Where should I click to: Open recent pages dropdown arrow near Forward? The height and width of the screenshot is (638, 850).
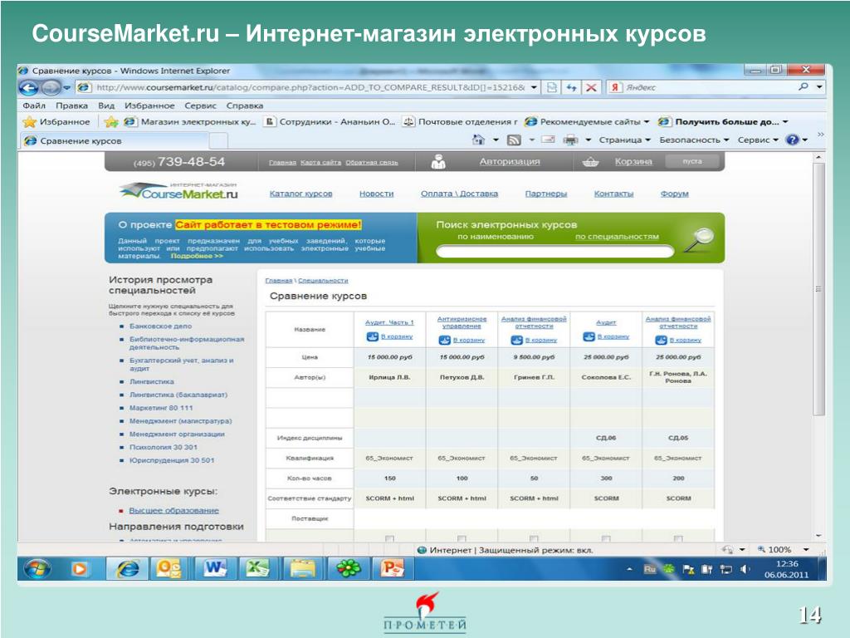[66, 87]
